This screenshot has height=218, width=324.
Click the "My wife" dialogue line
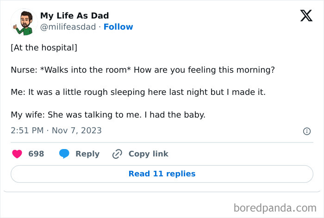(x=108, y=114)
